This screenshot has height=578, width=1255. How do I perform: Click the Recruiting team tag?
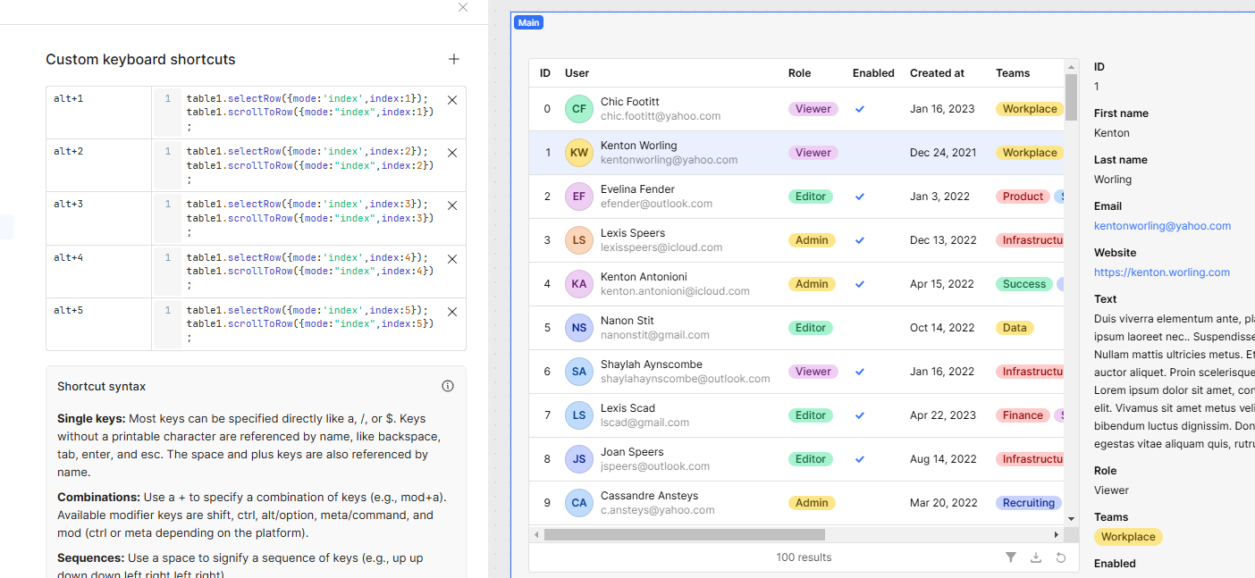[x=1029, y=503]
